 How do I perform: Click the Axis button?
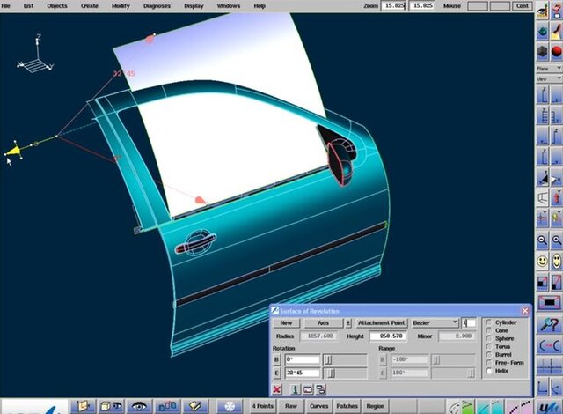(x=323, y=322)
